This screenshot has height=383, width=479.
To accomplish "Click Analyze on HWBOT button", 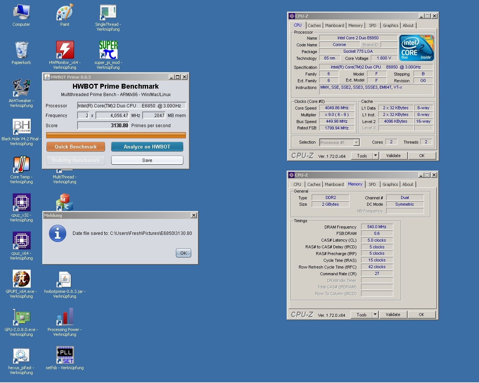I will click(x=147, y=147).
